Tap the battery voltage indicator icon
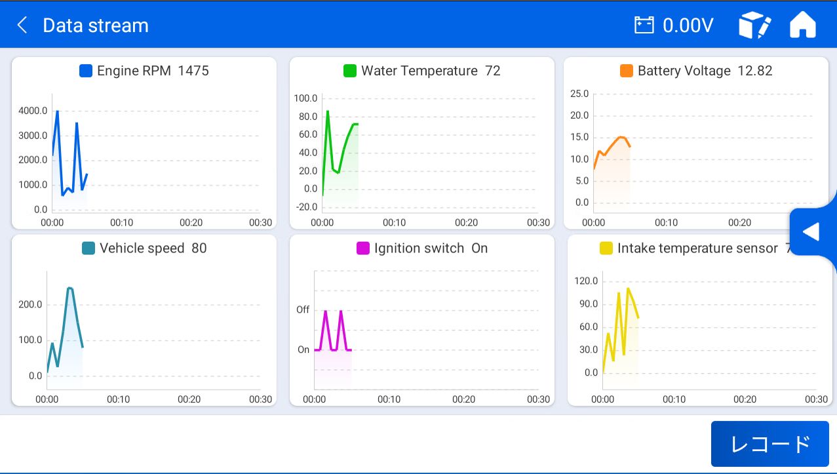The image size is (837, 474). pos(644,26)
